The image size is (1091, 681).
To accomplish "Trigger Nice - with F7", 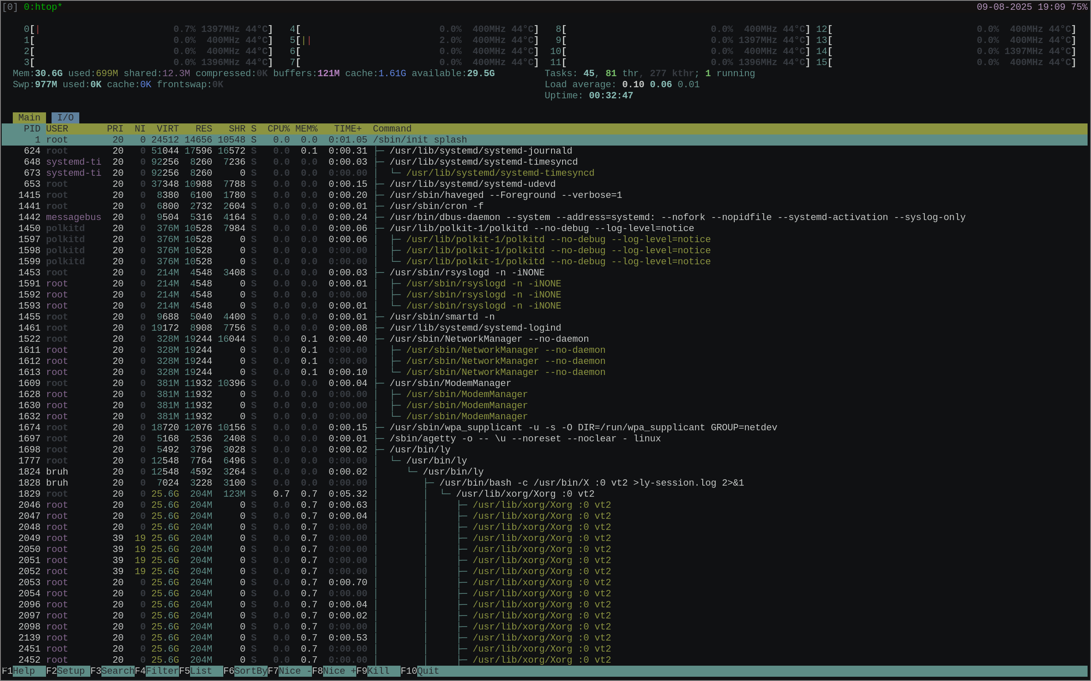I will (291, 671).
